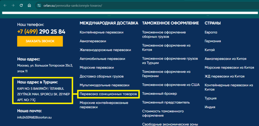Click the Наш телефон label
This screenshot has width=259, height=126.
(31, 25)
